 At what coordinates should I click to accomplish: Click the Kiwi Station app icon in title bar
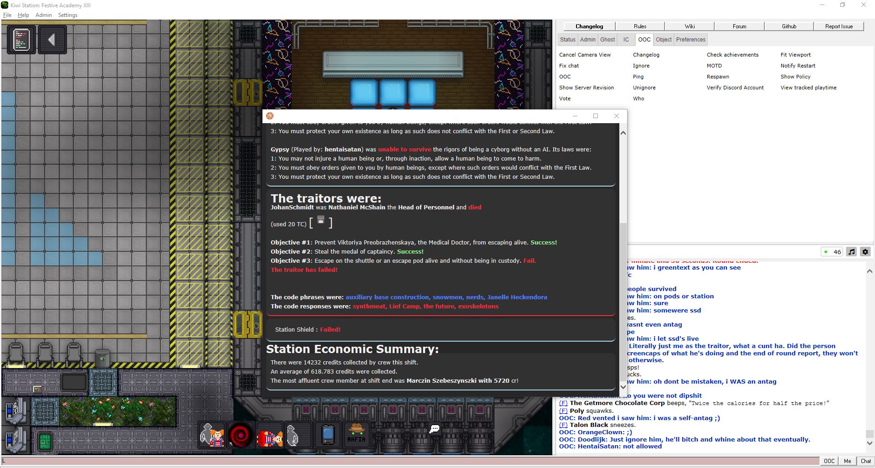pyautogui.click(x=5, y=5)
